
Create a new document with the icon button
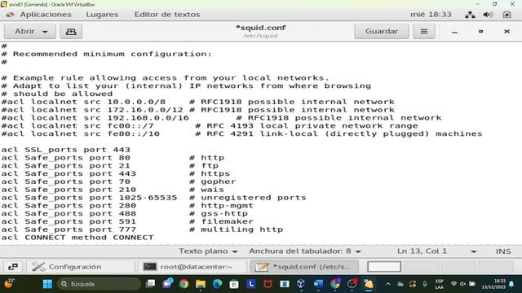(71, 32)
